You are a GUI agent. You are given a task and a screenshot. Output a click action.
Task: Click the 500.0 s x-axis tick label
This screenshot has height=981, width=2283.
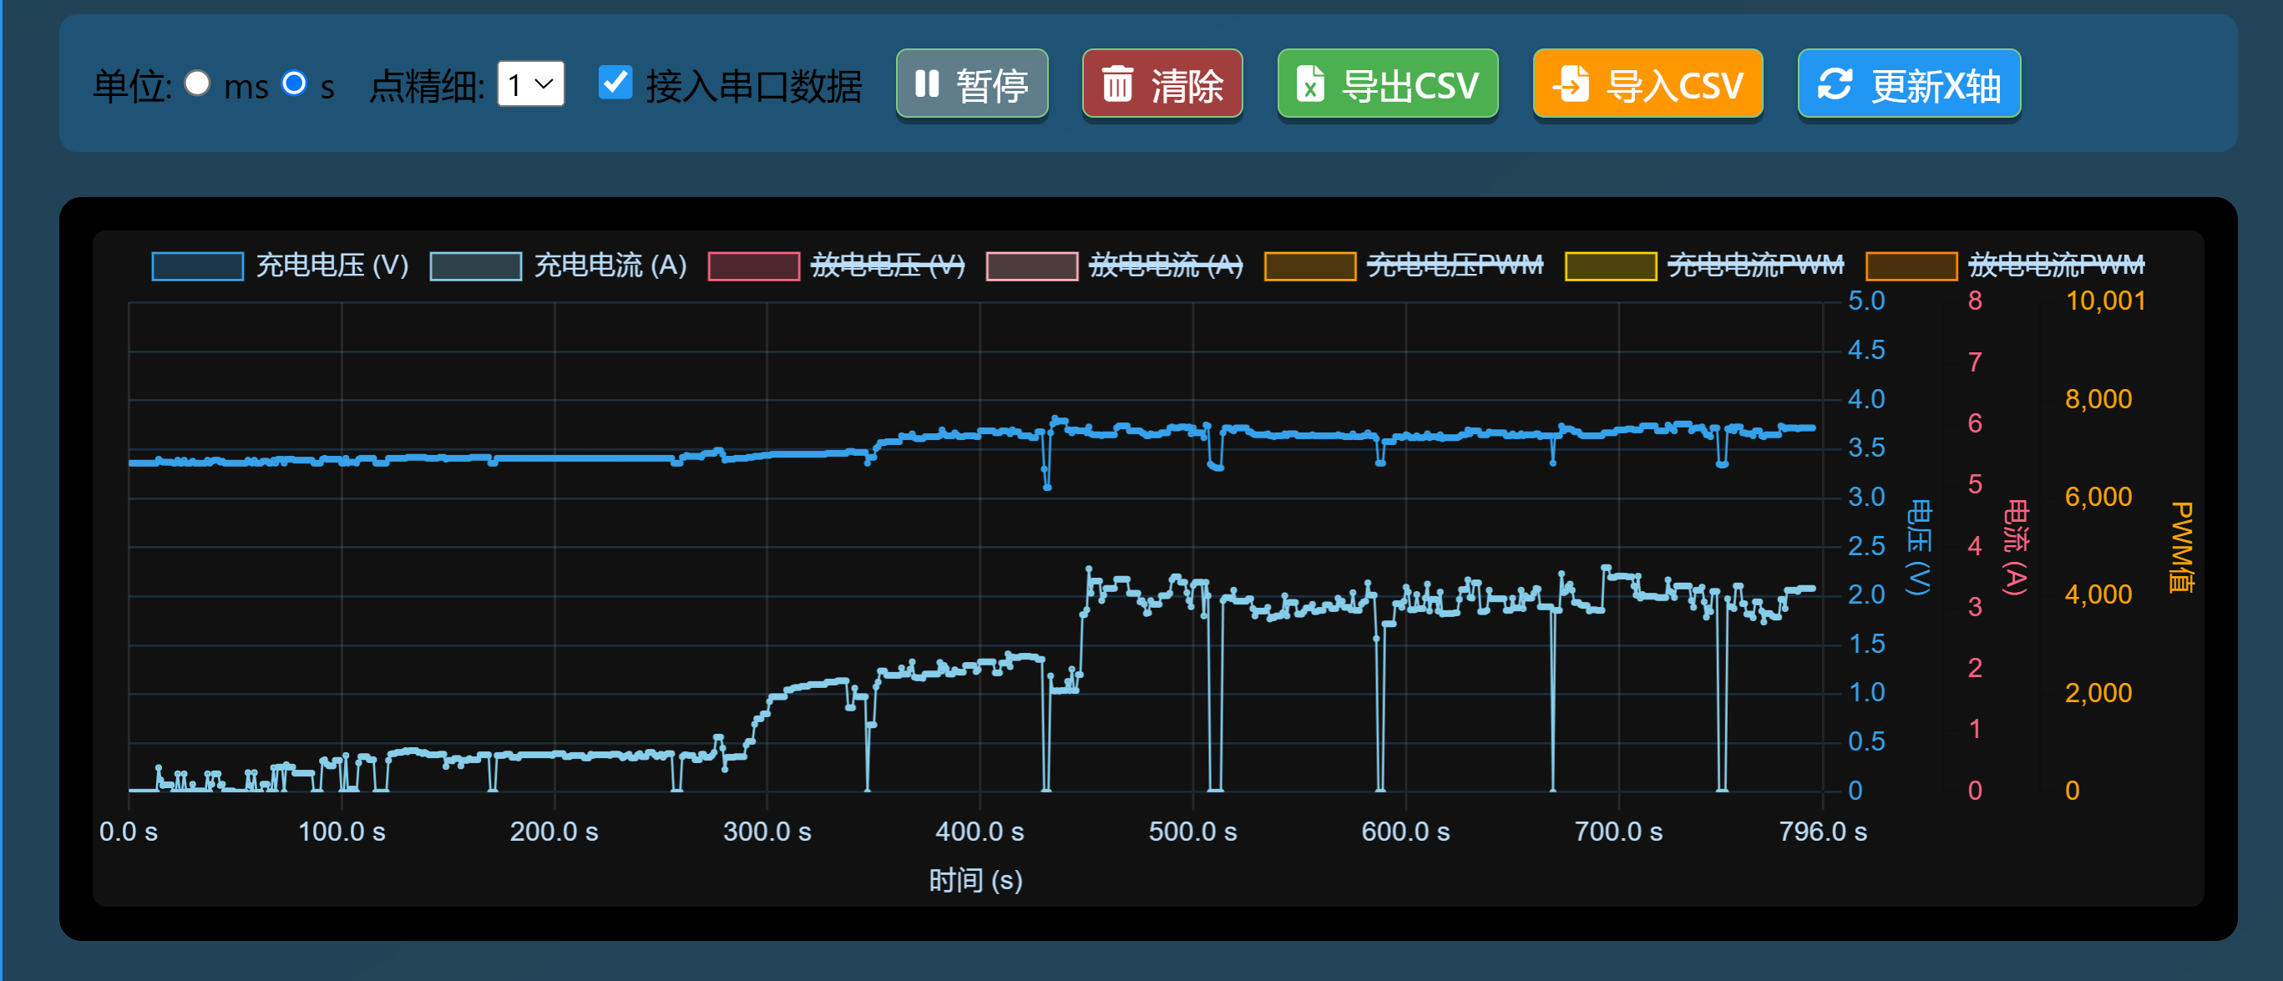1192,832
